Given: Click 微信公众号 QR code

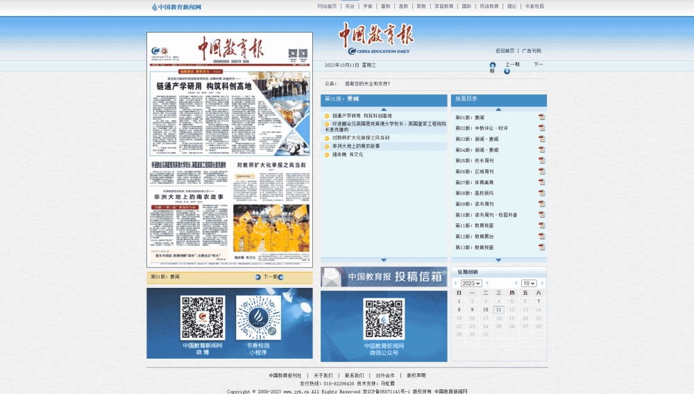Looking at the screenshot, I should click(384, 319).
